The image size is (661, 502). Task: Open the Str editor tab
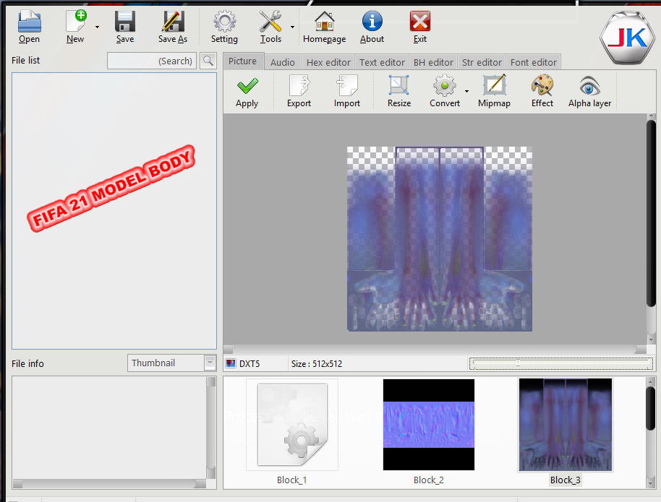point(482,62)
